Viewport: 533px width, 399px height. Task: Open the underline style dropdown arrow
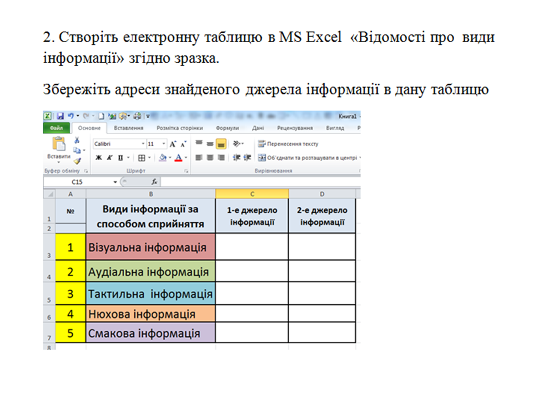pyautogui.click(x=128, y=158)
